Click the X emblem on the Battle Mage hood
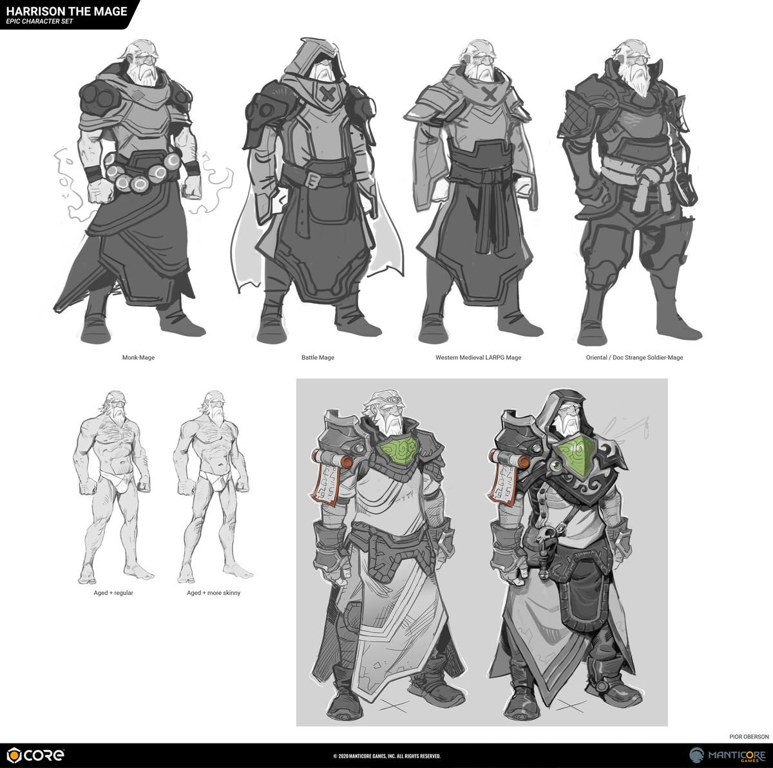 [328, 96]
